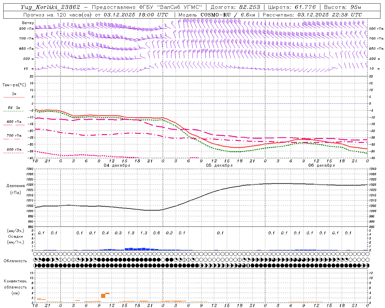Click the forecast start time 03.12.2025 18:00 UTC

coord(136,15)
